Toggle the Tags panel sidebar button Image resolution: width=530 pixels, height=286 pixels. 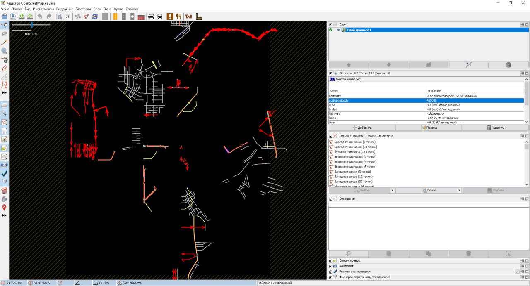pyautogui.click(x=5, y=113)
